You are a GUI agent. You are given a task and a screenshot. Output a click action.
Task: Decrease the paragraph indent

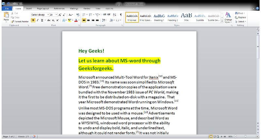104,15
